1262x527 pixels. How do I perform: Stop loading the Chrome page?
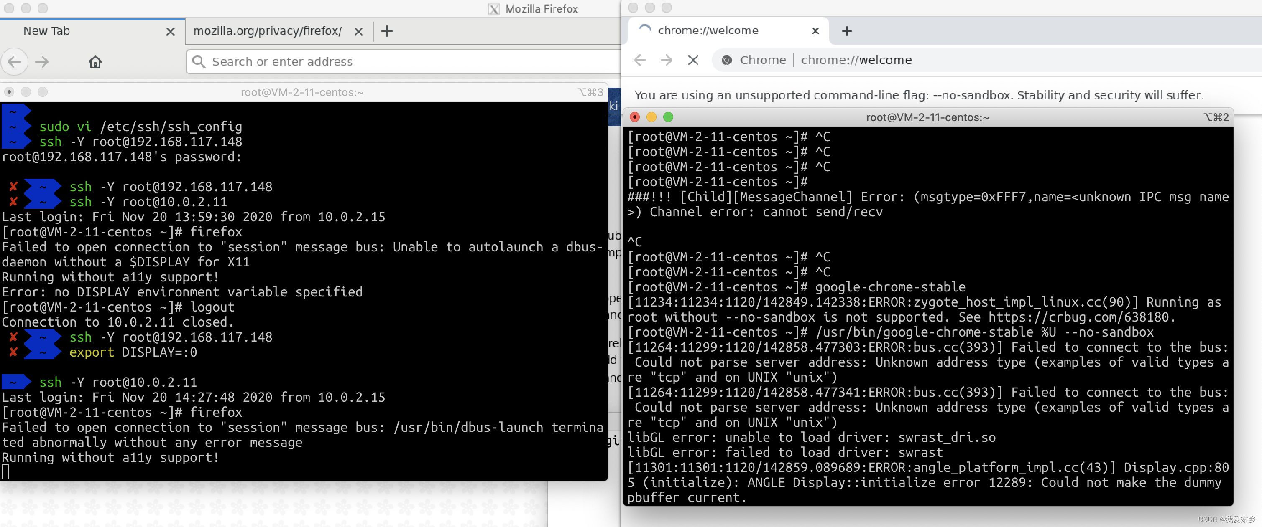point(693,60)
